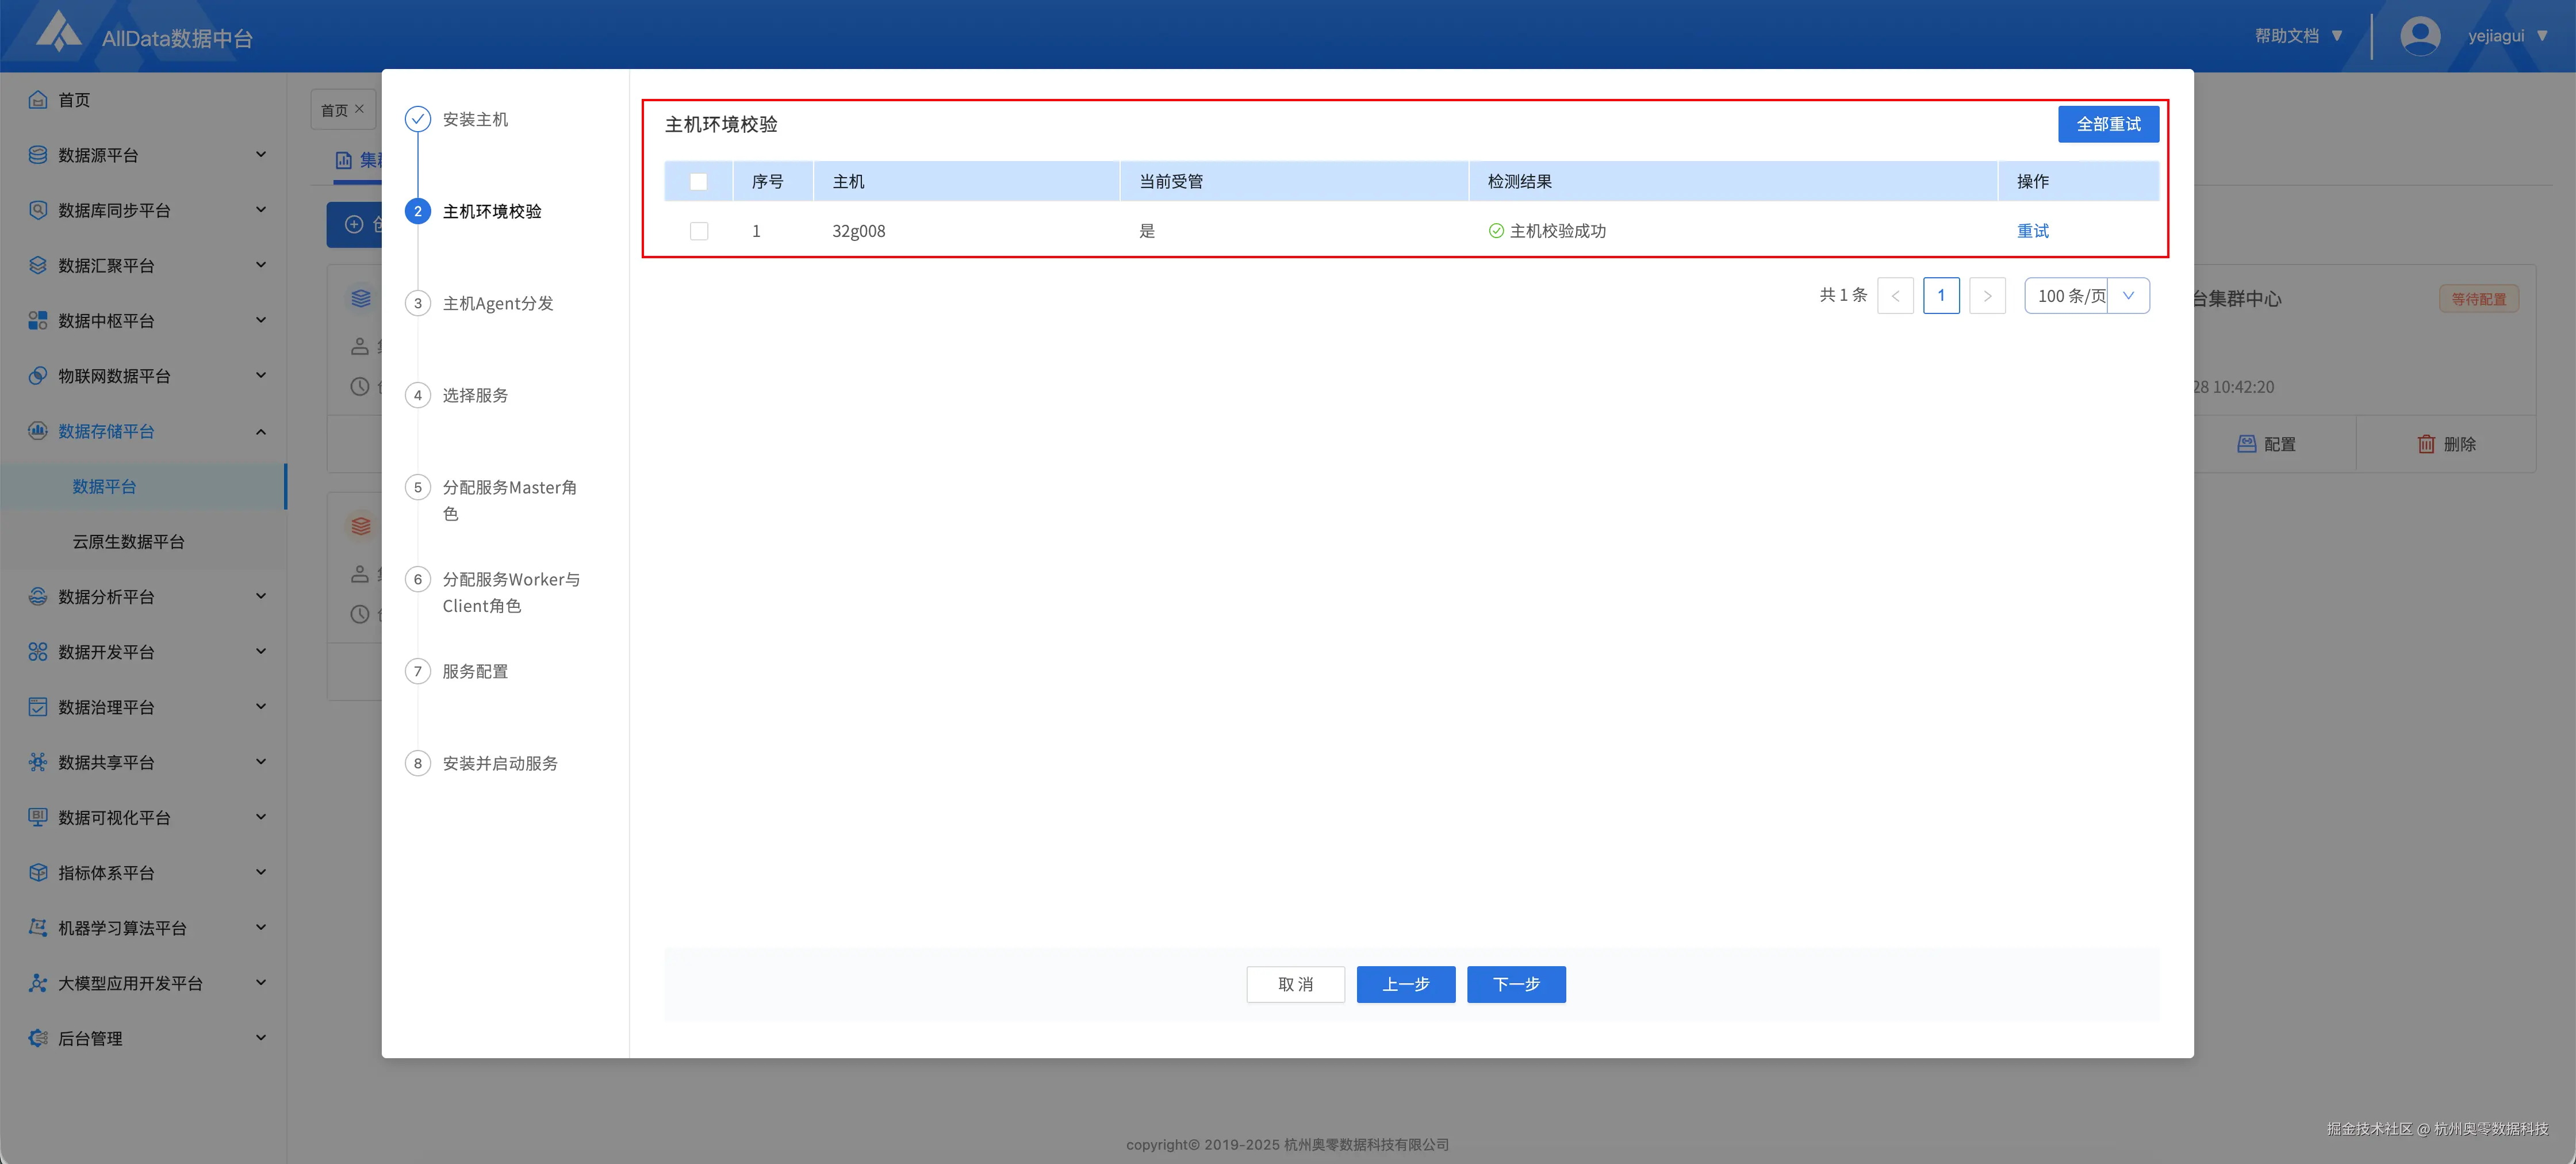The width and height of the screenshot is (2576, 1164).
Task: Click the 后台管理 gear icon
Action: tap(38, 1038)
